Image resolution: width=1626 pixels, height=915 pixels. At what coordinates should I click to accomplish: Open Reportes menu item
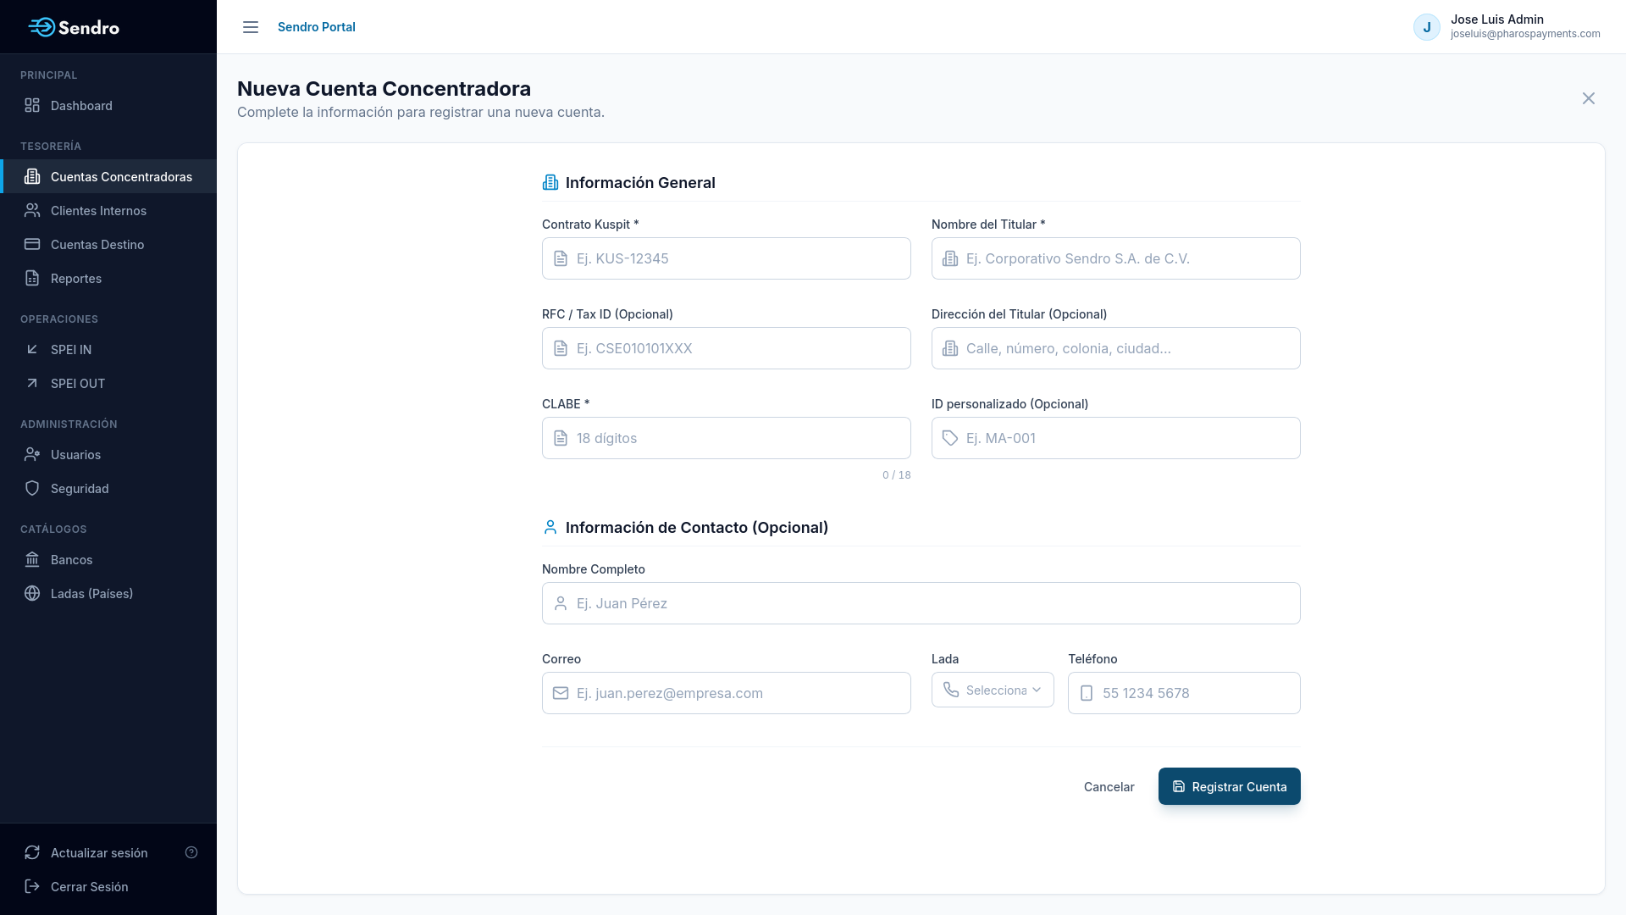[108, 278]
